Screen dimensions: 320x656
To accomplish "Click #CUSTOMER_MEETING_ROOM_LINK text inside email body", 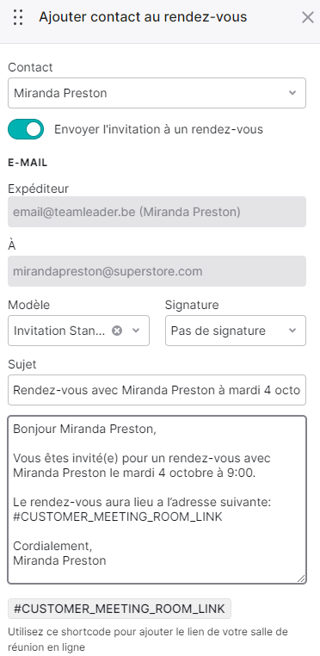I will (x=118, y=517).
